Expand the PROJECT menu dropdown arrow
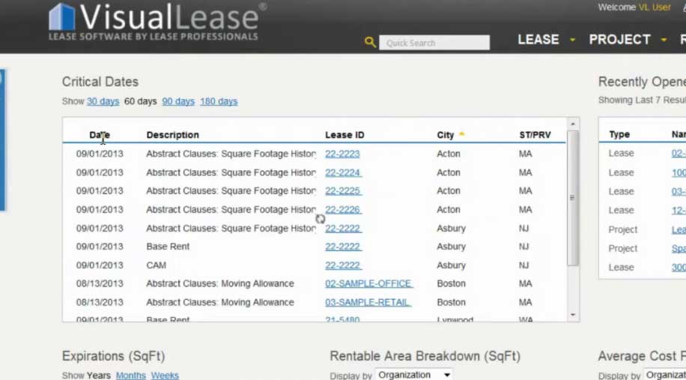 (664, 40)
